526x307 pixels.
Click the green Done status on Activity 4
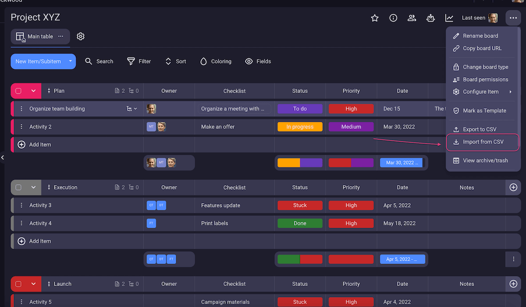300,223
